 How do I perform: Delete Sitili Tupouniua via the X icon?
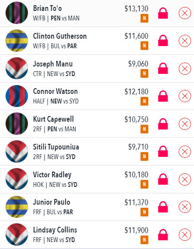185,152
